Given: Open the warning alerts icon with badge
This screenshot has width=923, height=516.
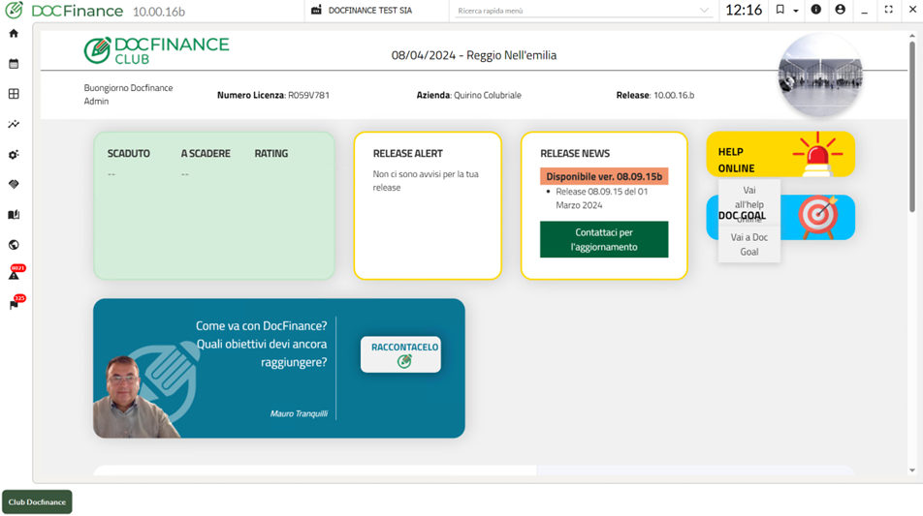Looking at the screenshot, I should 16,273.
